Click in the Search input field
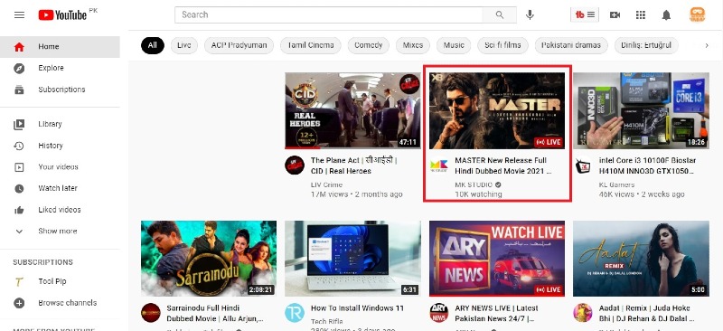 click(328, 14)
